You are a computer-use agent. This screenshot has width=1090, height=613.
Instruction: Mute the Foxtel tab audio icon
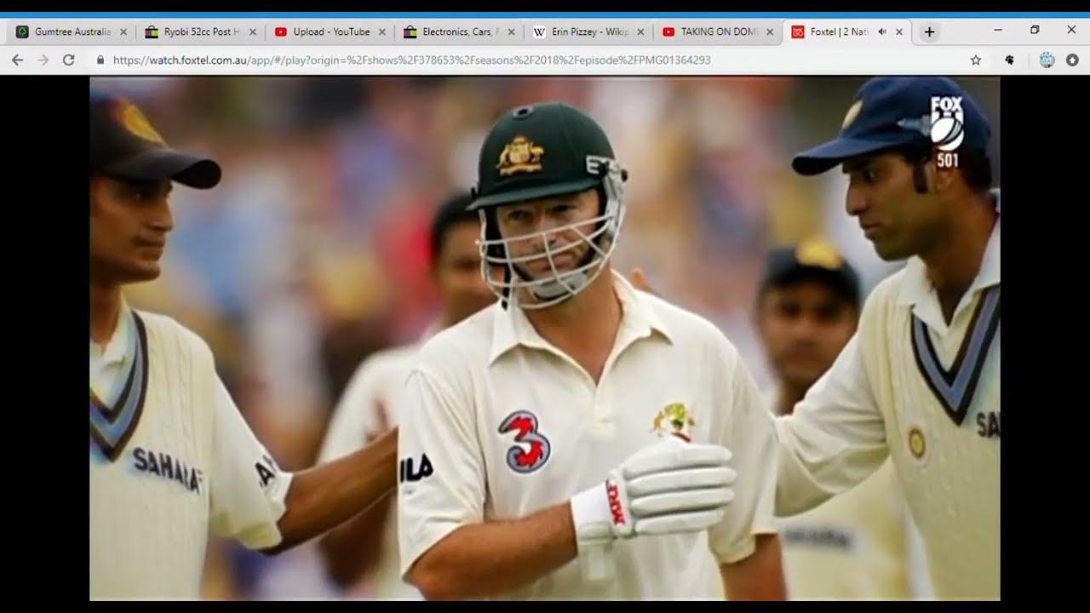[882, 32]
